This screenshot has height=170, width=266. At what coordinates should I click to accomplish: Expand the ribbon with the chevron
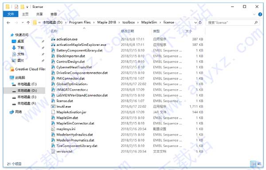tap(254, 15)
